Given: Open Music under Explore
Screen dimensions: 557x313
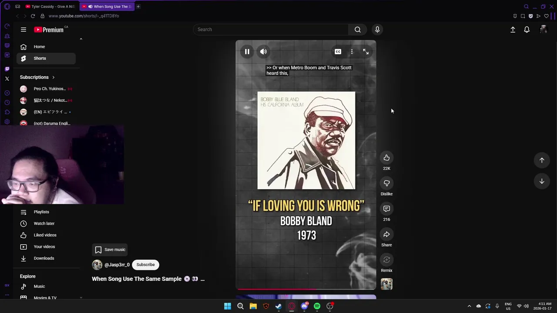Looking at the screenshot, I should tap(46, 286).
